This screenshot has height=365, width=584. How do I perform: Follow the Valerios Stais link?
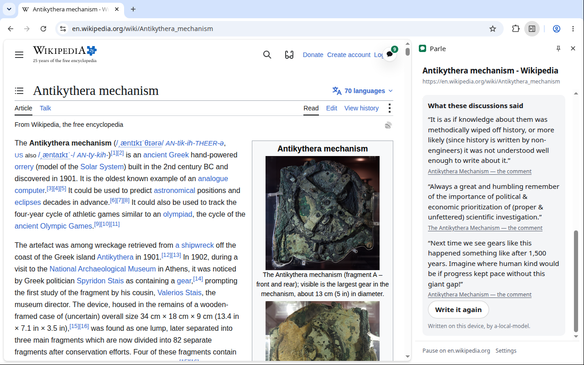point(179,292)
